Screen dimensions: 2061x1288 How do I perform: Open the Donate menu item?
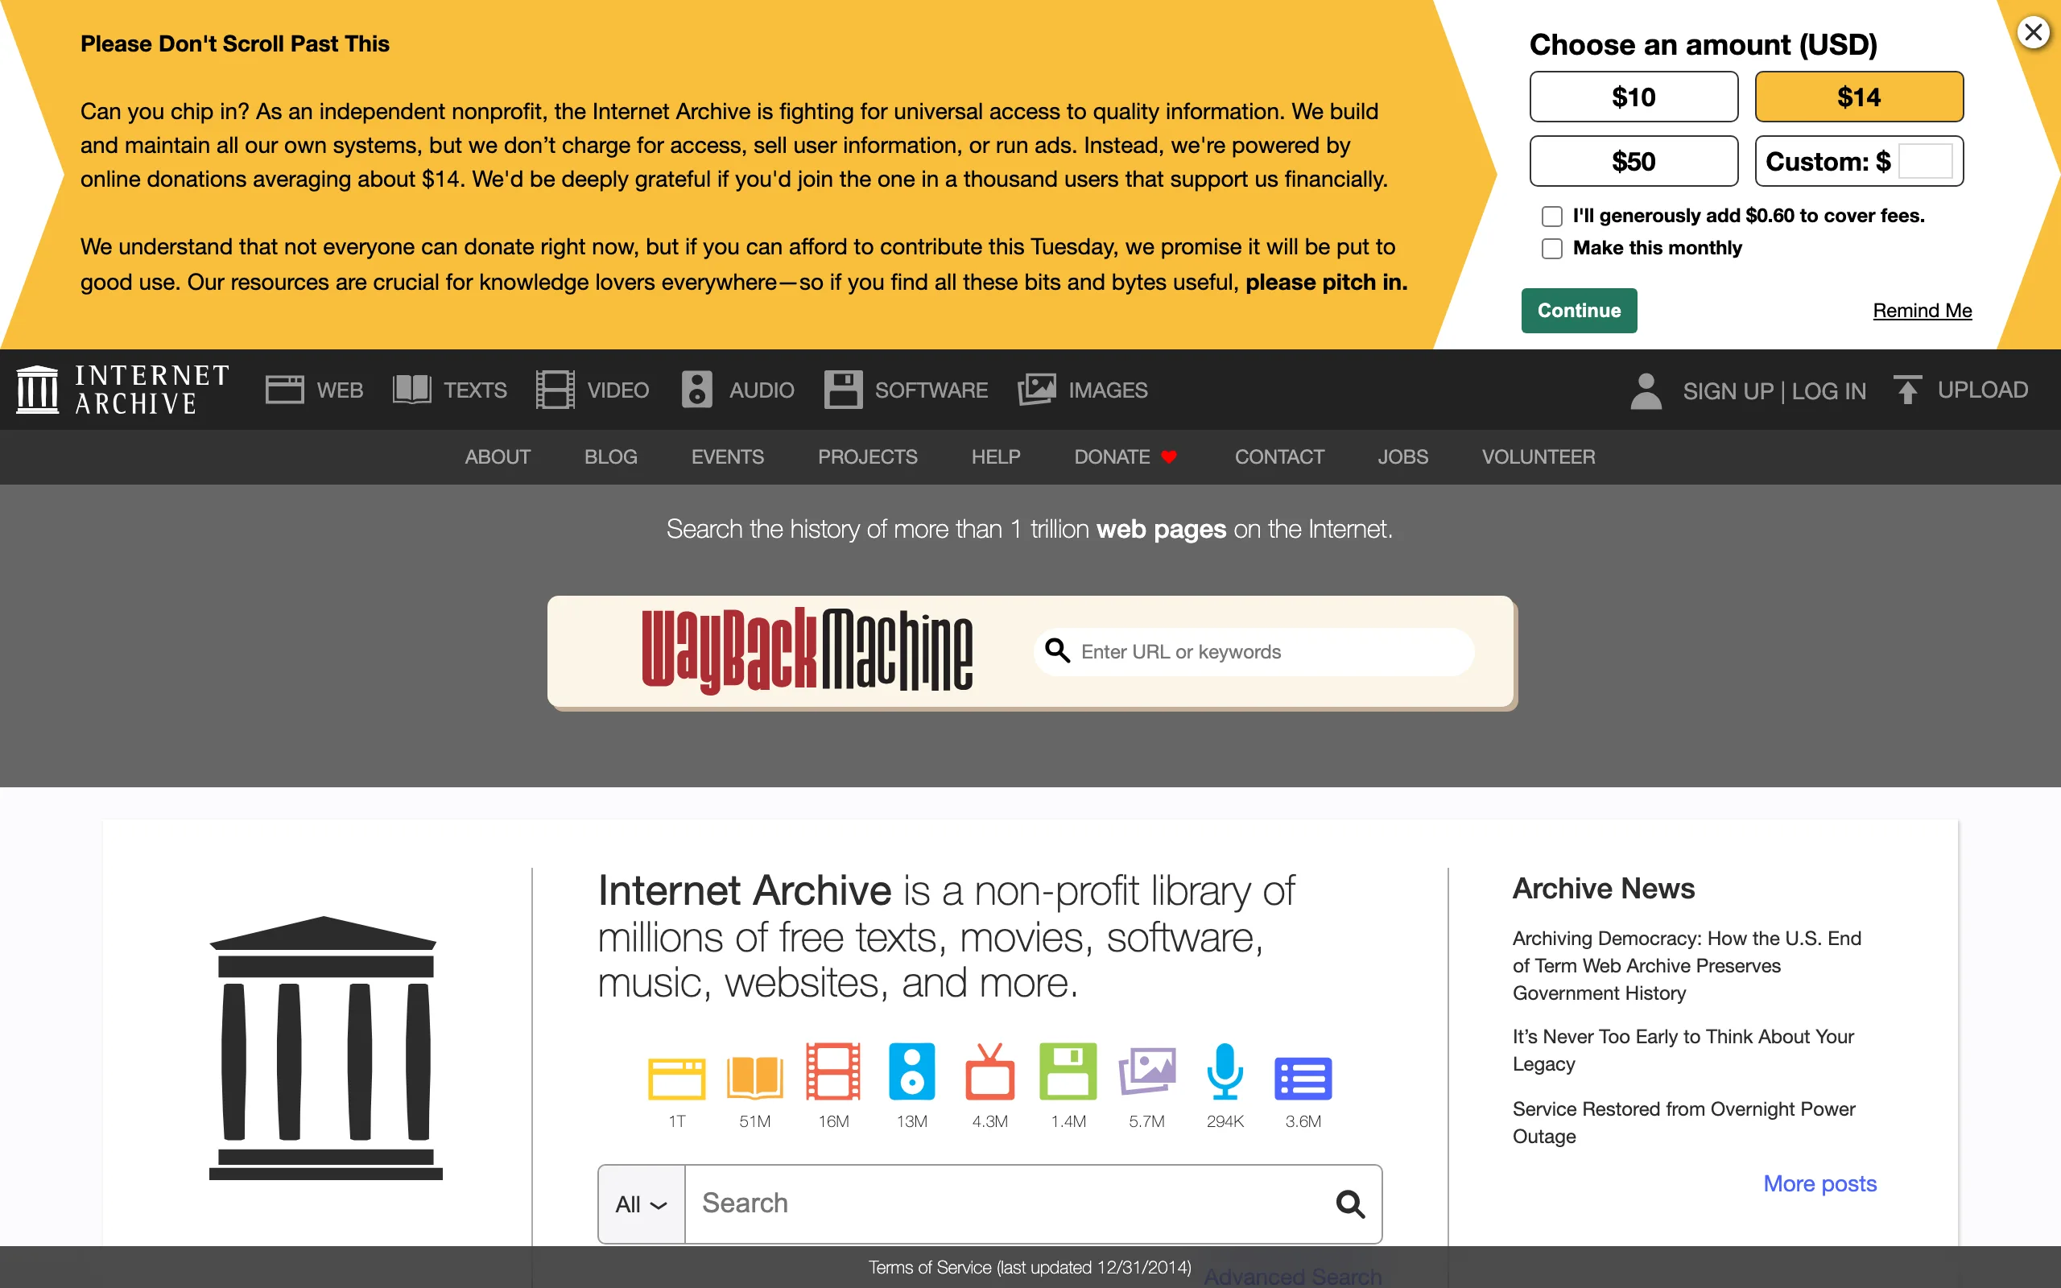(1125, 456)
